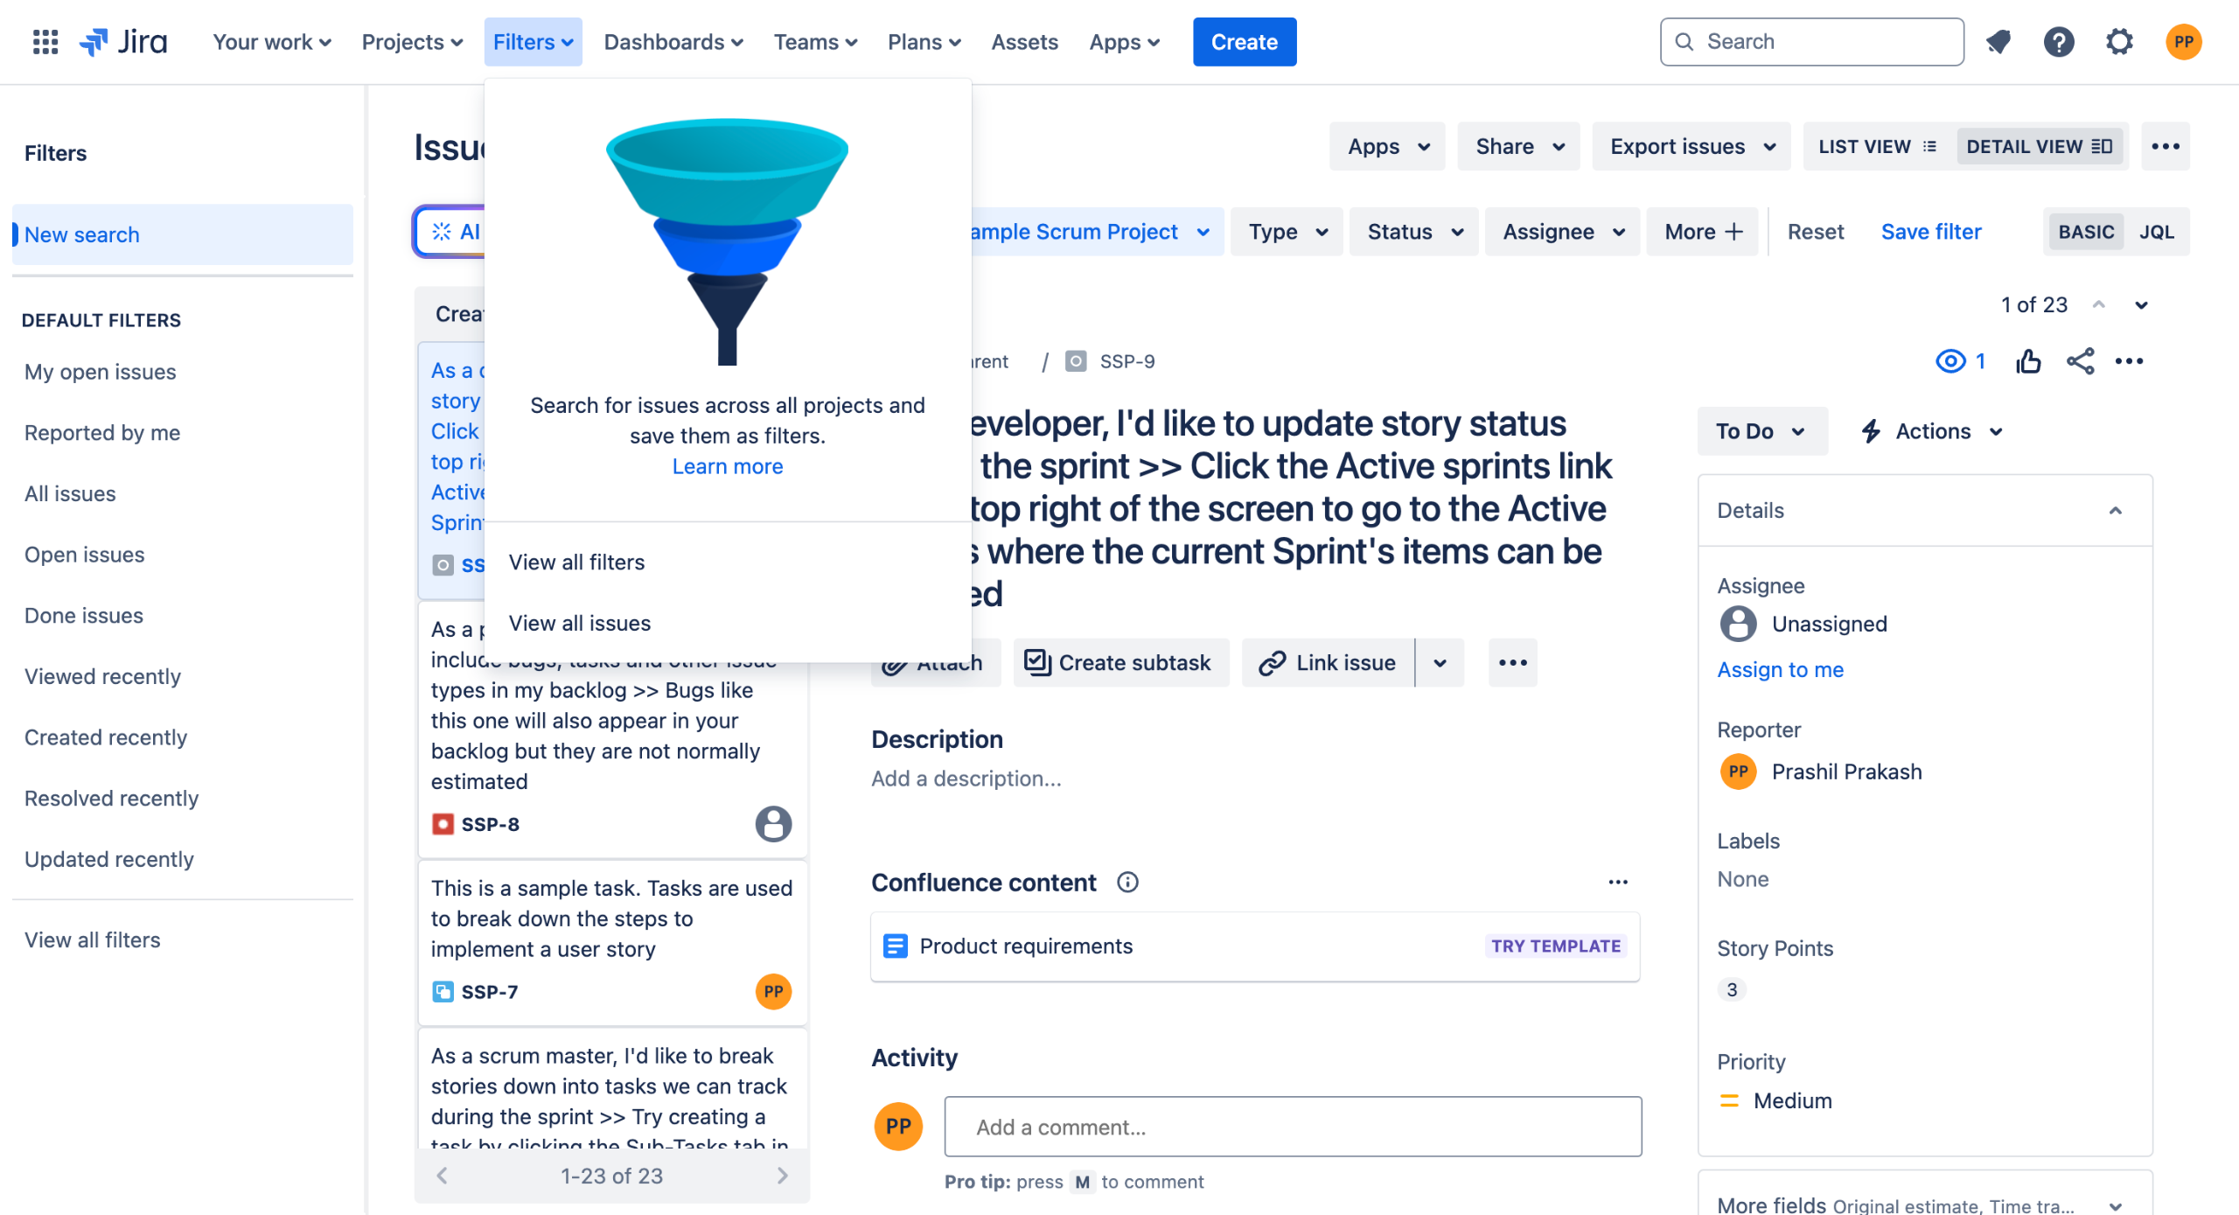
Task: Open the help question mark icon
Action: click(2059, 42)
